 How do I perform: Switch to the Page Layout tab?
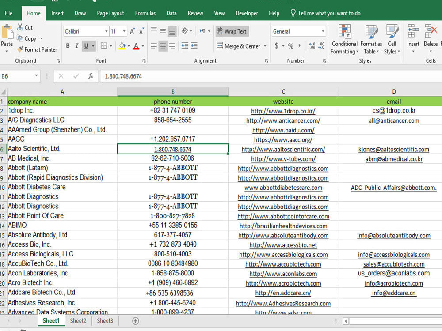(x=110, y=13)
